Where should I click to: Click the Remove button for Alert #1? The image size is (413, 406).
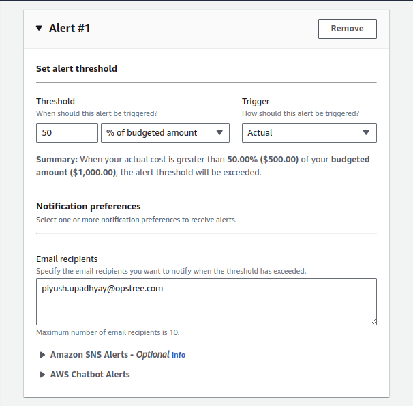[347, 29]
